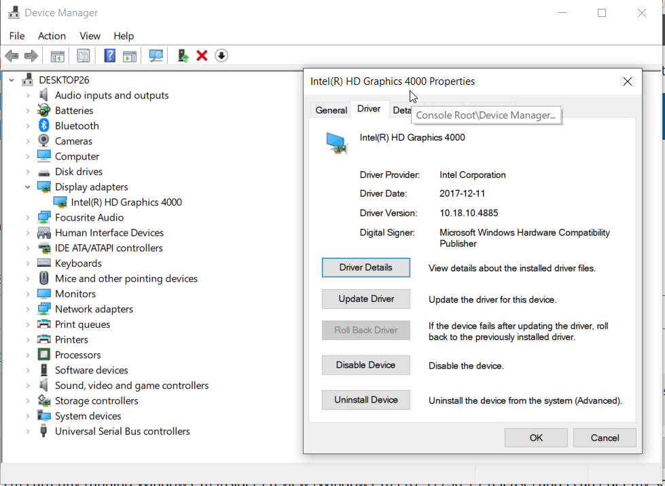Click the Uninstall Device button
The image size is (665, 486).
(x=366, y=400)
